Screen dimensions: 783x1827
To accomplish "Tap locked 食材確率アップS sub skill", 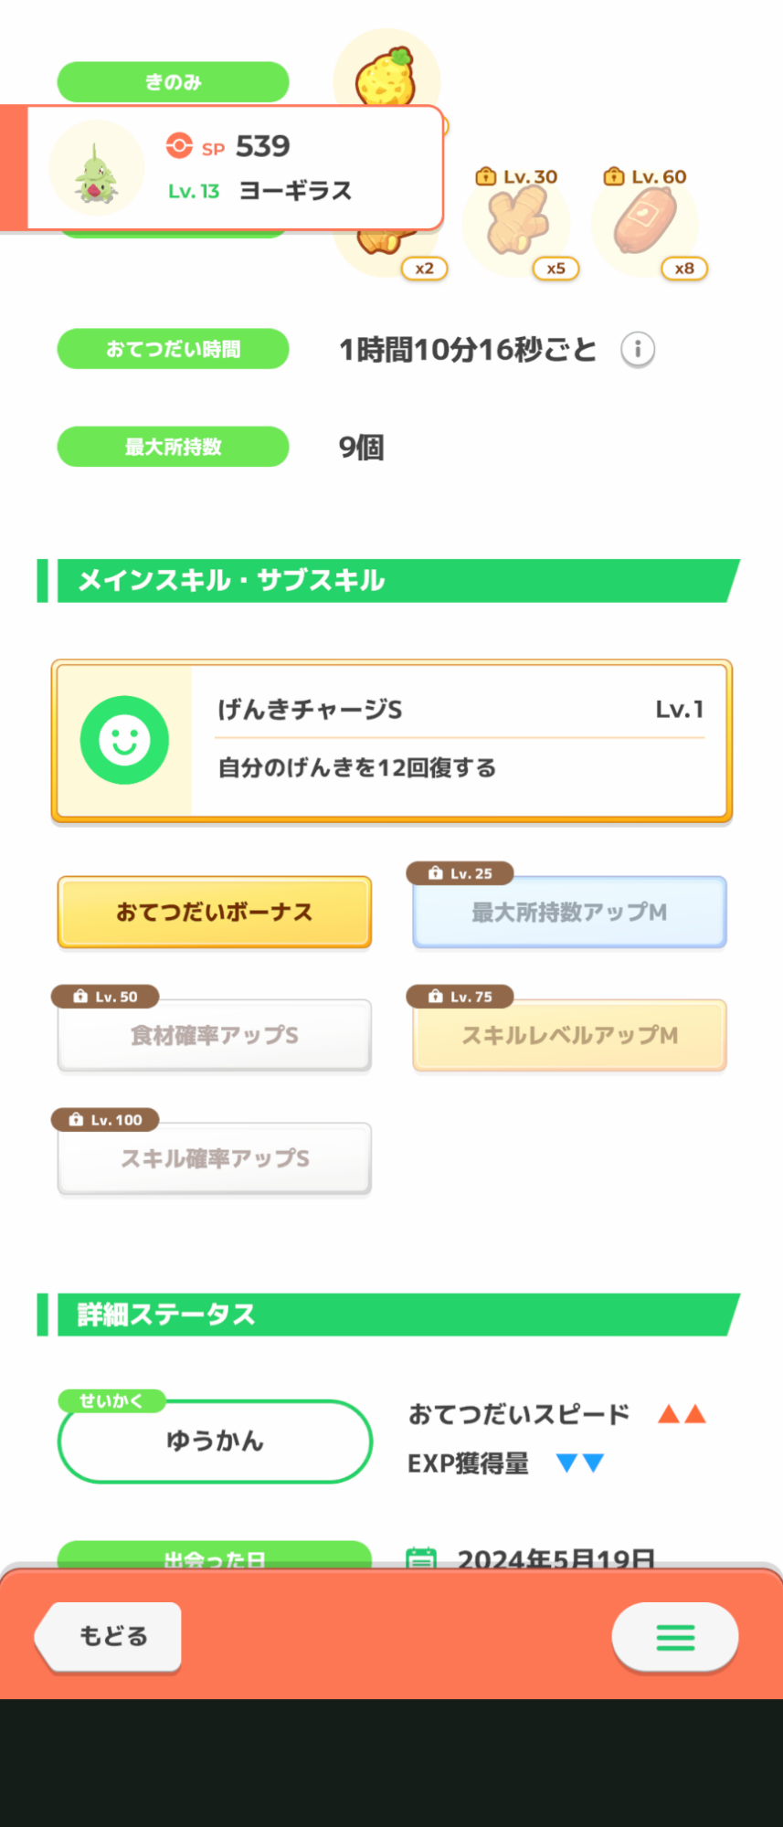I will point(215,1035).
